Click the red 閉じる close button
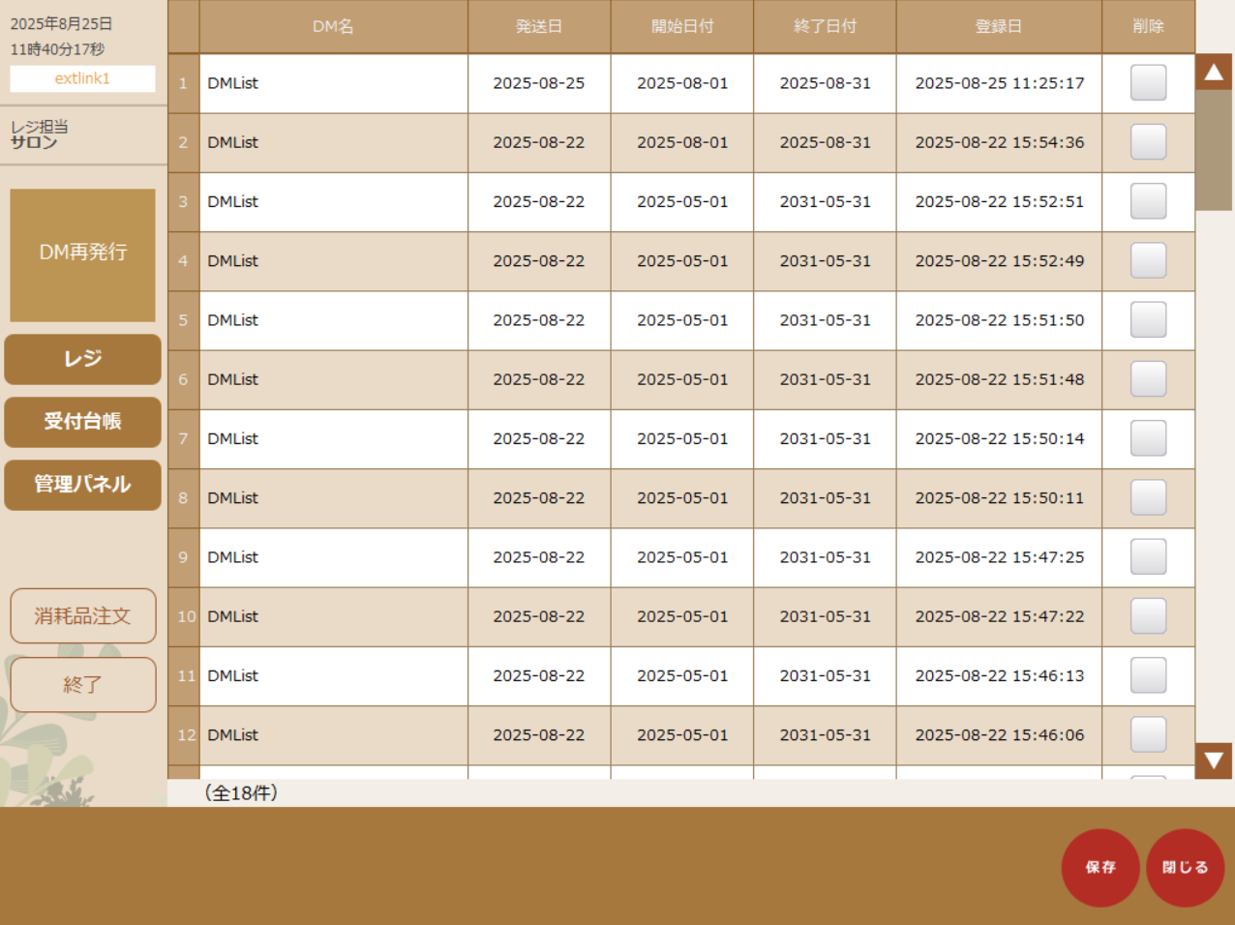This screenshot has height=925, width=1235. tap(1185, 867)
